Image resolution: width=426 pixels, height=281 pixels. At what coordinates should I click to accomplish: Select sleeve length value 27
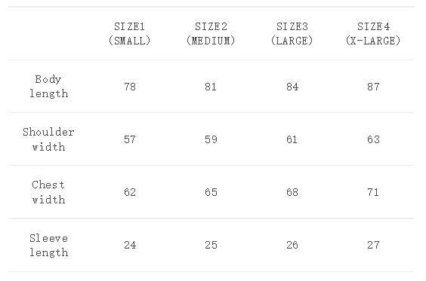pyautogui.click(x=373, y=246)
